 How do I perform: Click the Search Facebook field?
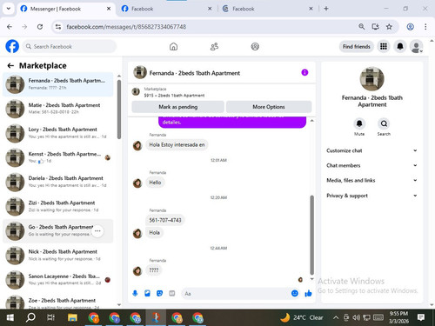pyautogui.click(x=69, y=46)
